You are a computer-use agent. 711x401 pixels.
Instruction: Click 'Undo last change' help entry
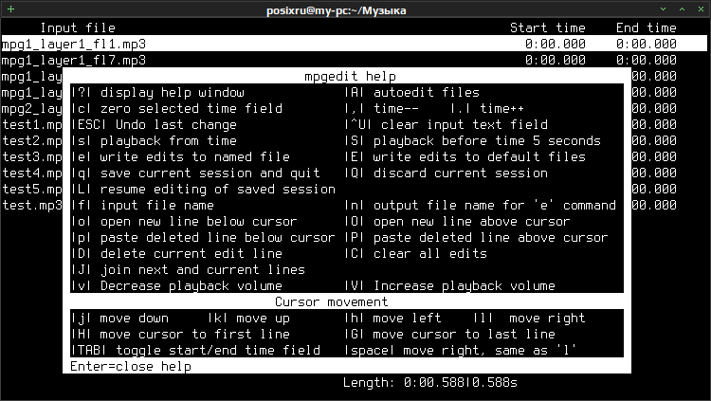point(154,125)
